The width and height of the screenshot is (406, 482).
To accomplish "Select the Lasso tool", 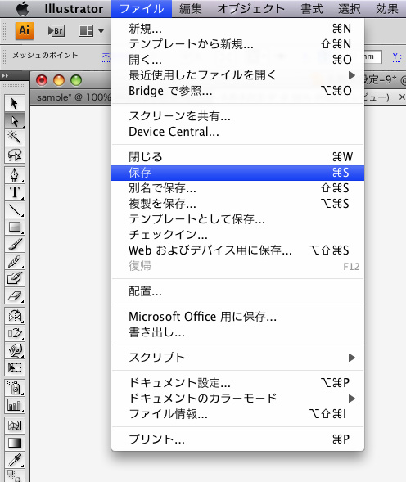I will tap(15, 155).
